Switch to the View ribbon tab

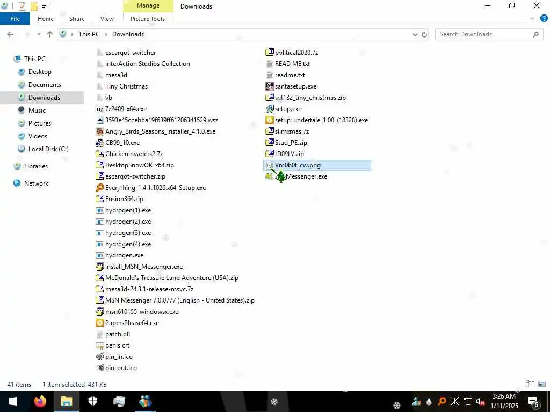click(107, 19)
